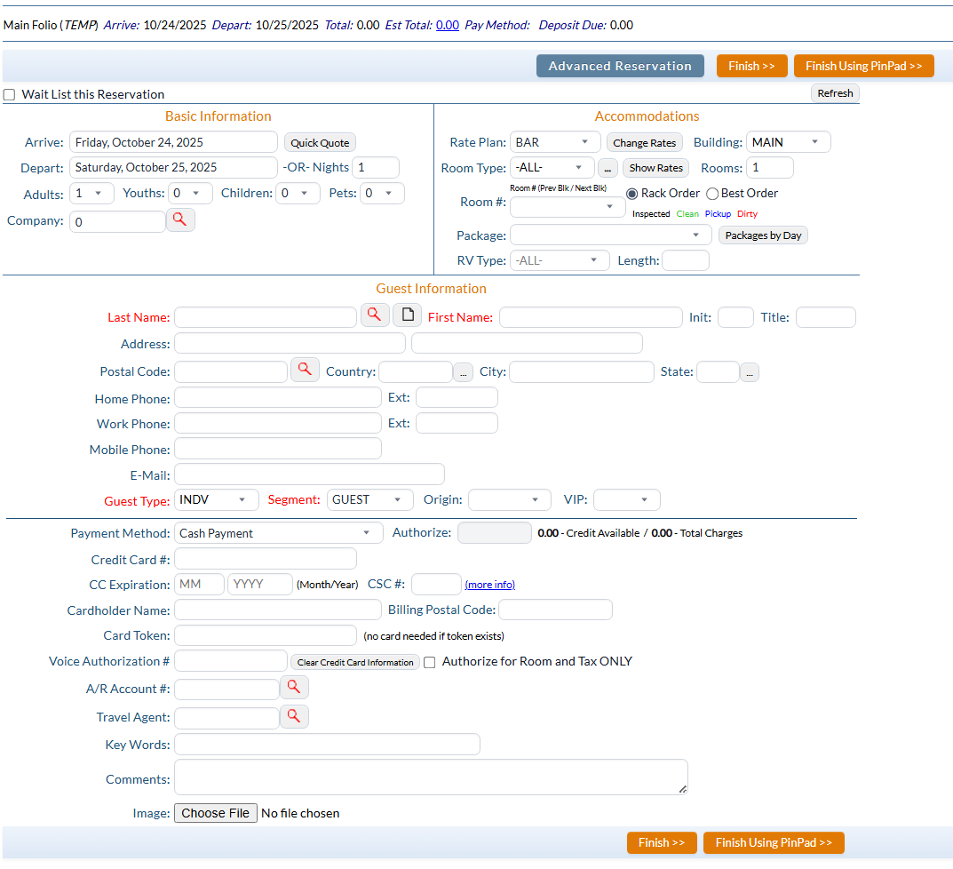The image size is (953, 869).
Task: Select the Best Order radio button
Action: pyautogui.click(x=712, y=194)
